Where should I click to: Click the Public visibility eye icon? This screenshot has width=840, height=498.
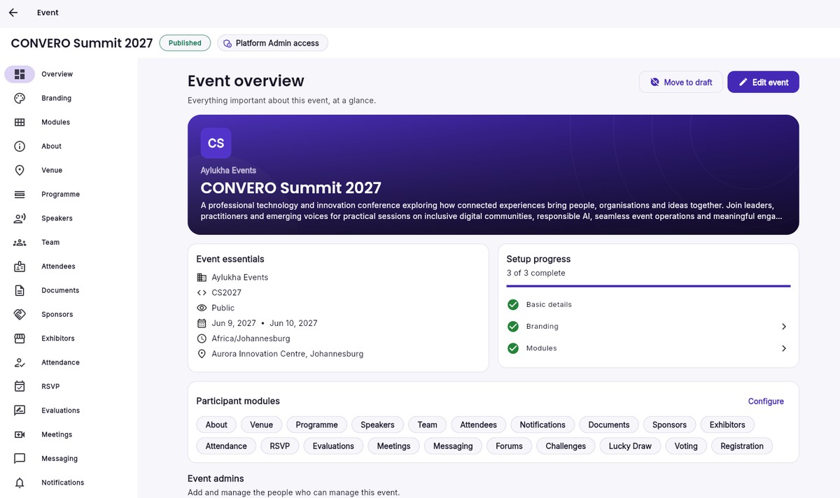(x=202, y=308)
